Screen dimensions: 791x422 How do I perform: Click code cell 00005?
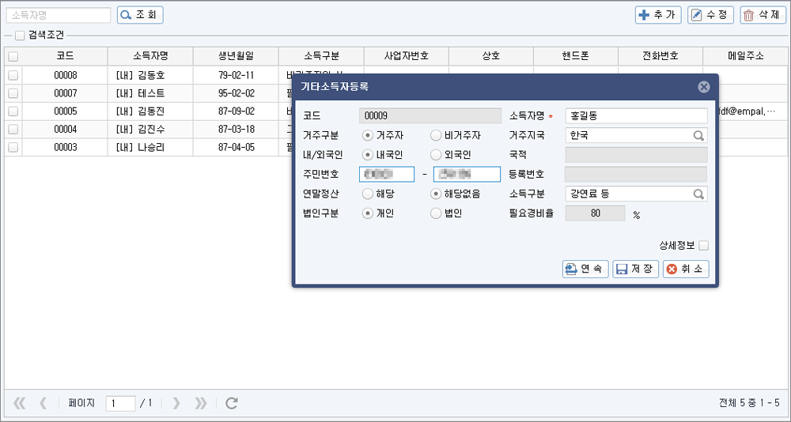[66, 111]
